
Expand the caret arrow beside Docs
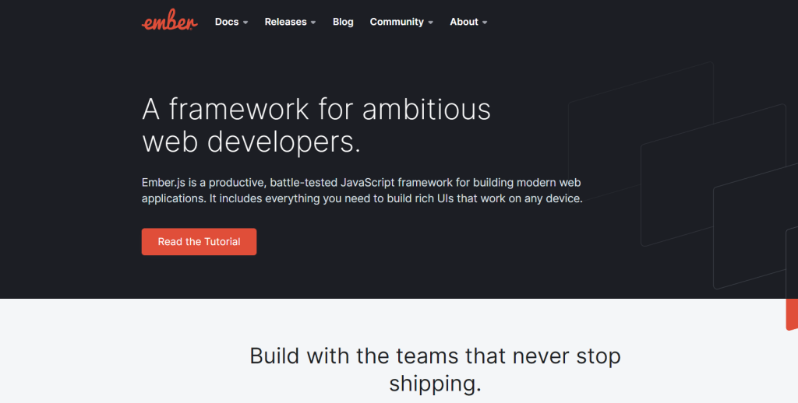click(x=245, y=23)
